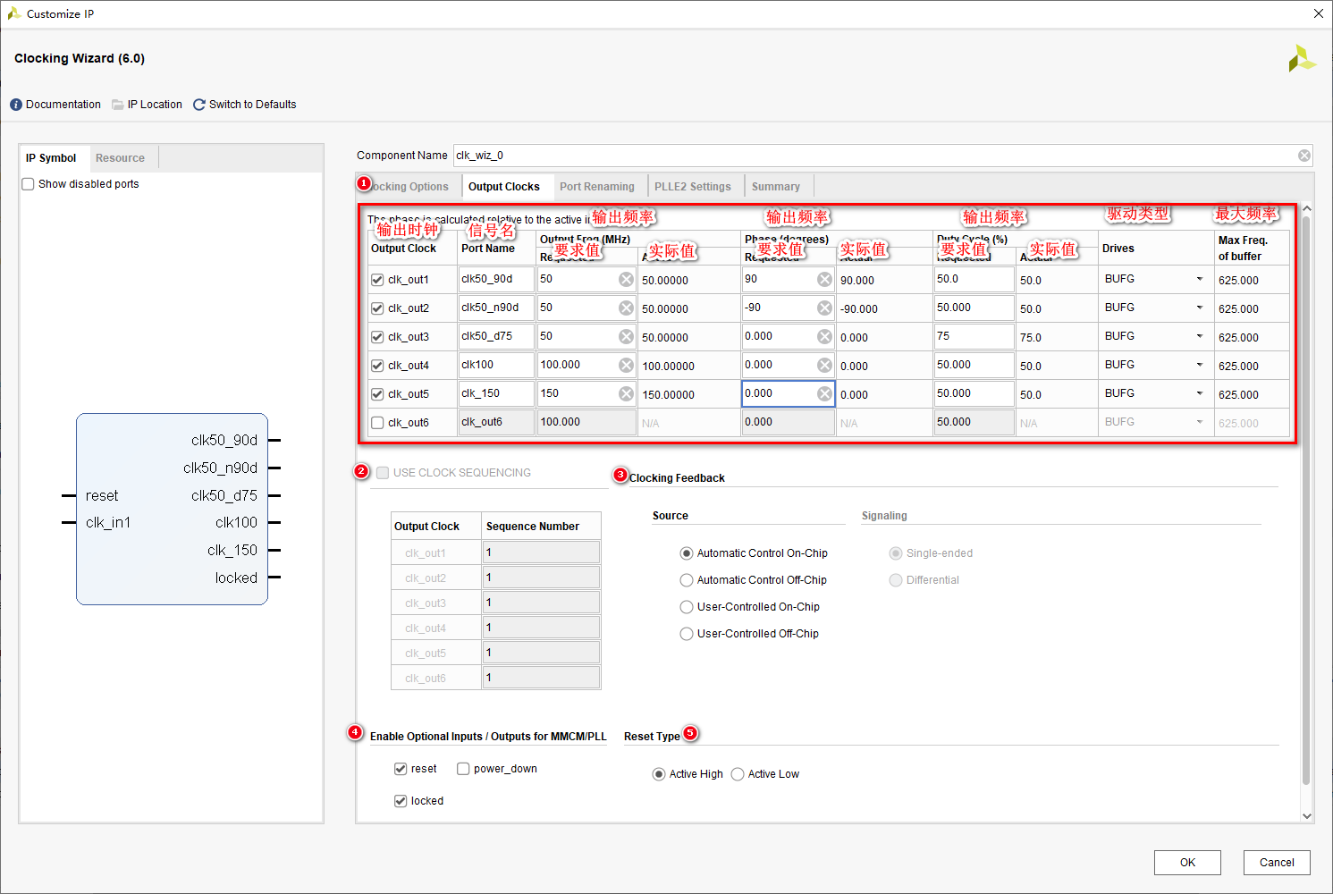Select Active Low reset type
The image size is (1333, 894).
(x=738, y=774)
